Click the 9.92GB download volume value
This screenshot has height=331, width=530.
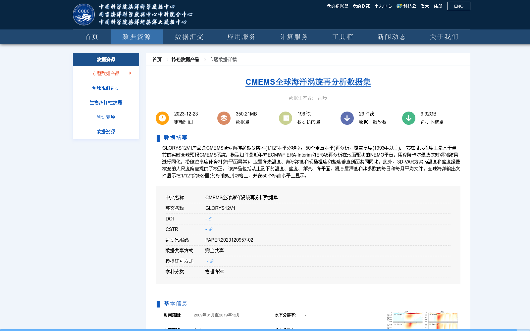(x=429, y=114)
